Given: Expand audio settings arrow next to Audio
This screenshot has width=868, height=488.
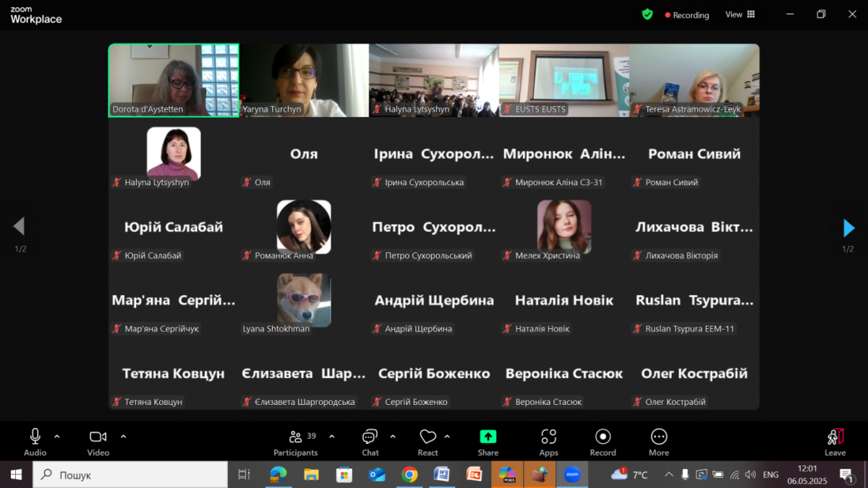Looking at the screenshot, I should pos(57,437).
